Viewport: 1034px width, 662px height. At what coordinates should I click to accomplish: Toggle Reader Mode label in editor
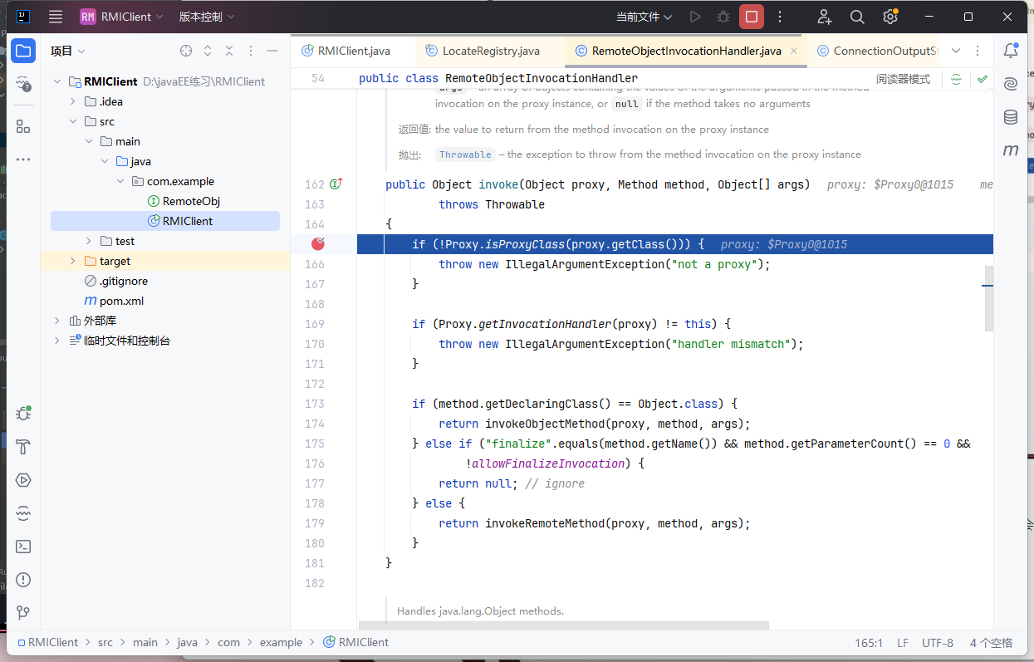click(903, 79)
